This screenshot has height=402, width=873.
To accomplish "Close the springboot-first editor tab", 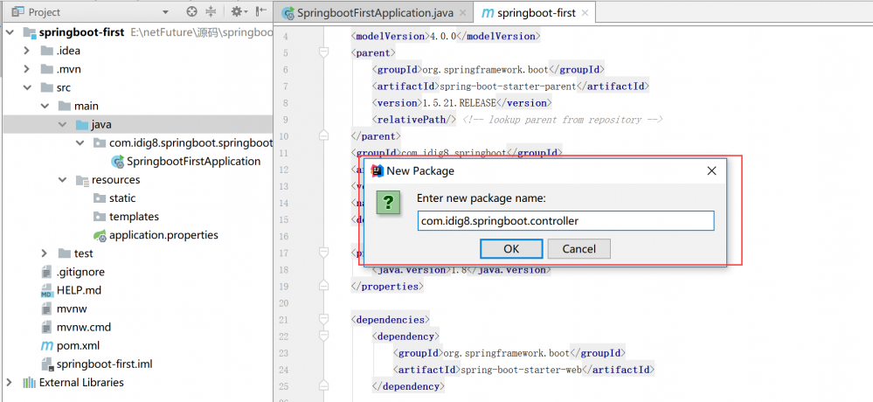I will (x=585, y=13).
